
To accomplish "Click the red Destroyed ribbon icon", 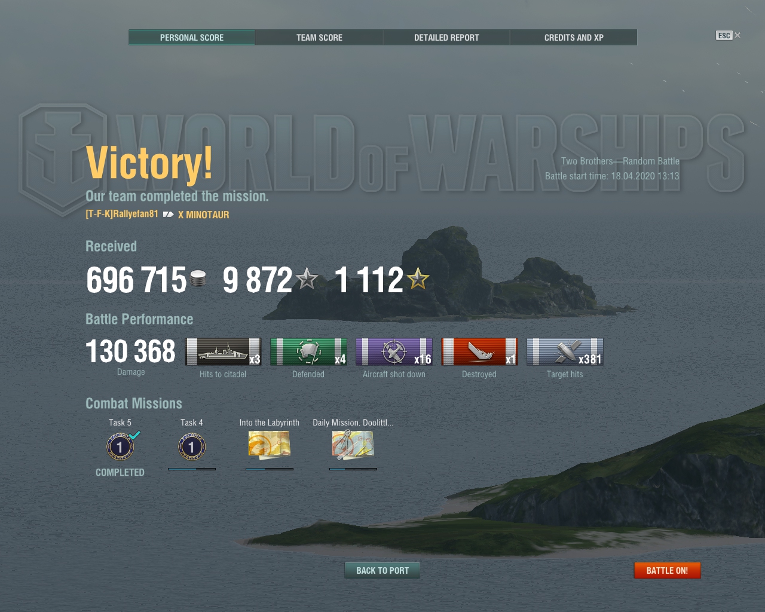I will pyautogui.click(x=479, y=351).
